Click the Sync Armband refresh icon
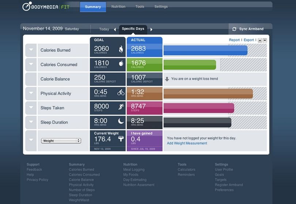This screenshot has width=296, height=204. coord(234,29)
